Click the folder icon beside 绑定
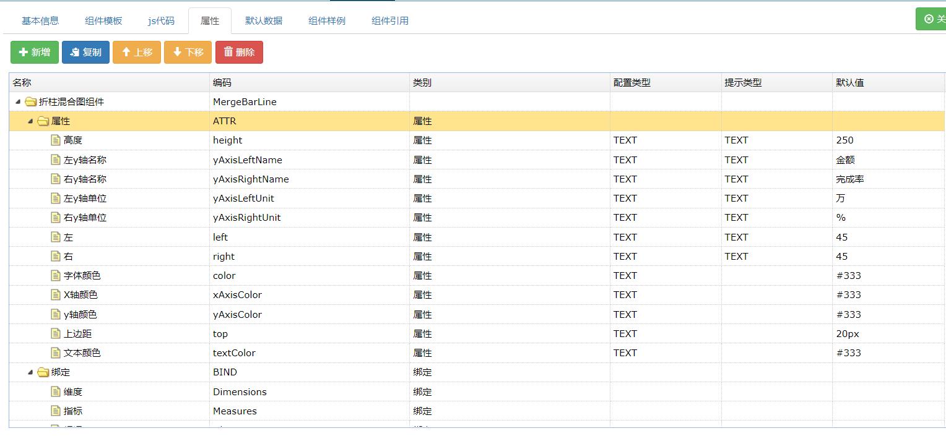This screenshot has width=946, height=436. click(x=43, y=372)
